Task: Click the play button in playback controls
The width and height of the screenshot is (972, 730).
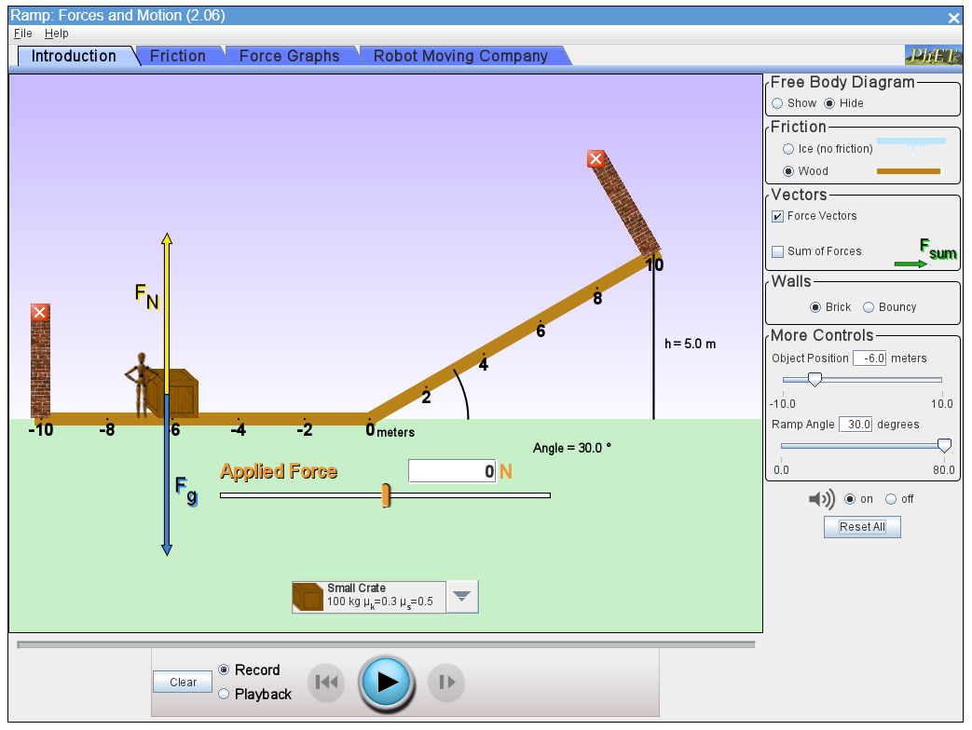Action: tap(386, 683)
